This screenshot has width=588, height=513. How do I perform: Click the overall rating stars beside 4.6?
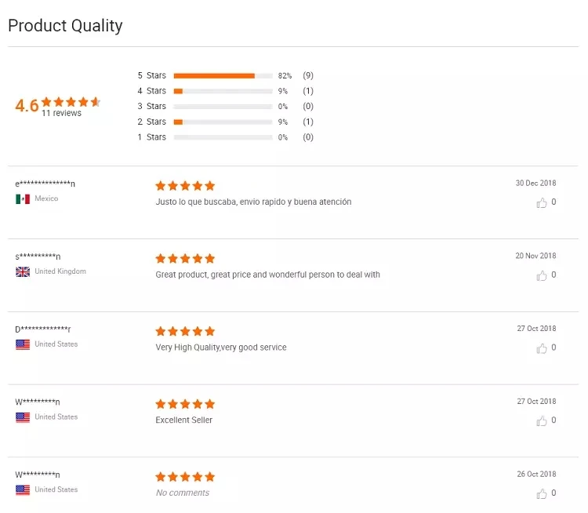71,101
